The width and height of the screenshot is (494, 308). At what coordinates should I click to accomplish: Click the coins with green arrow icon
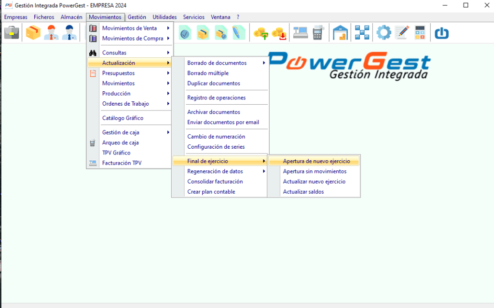tap(261, 33)
